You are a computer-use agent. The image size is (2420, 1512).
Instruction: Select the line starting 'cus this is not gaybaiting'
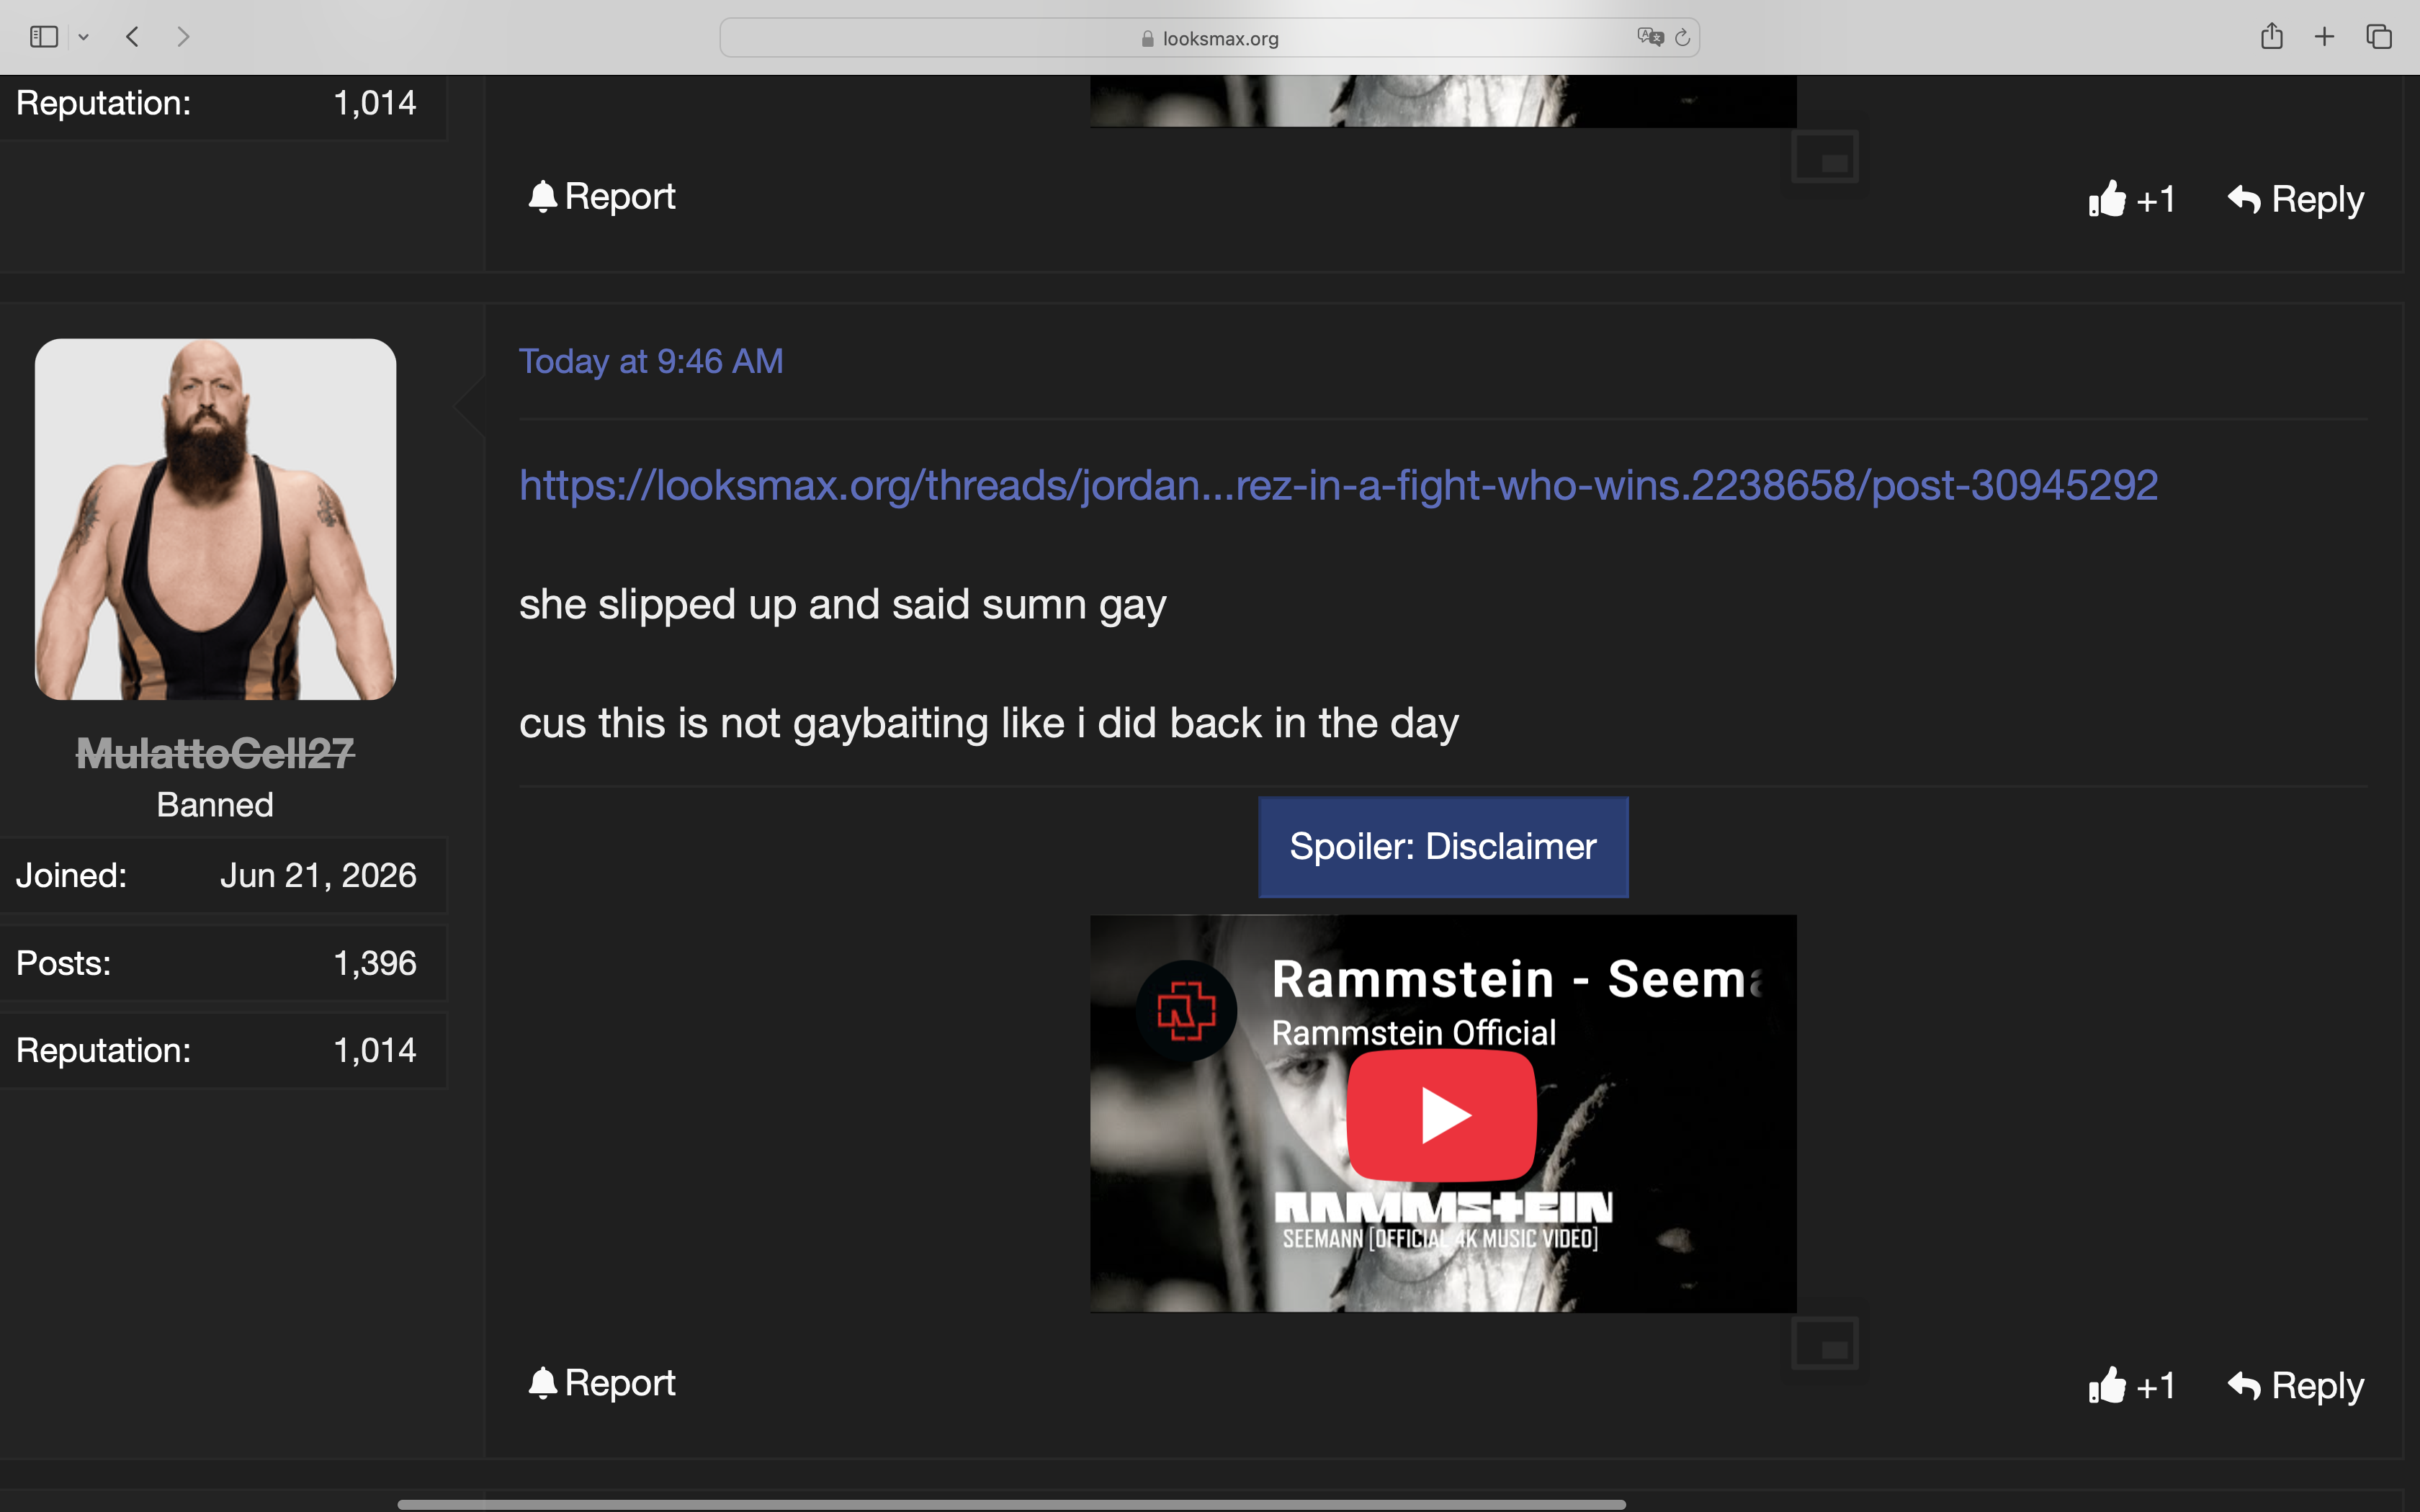(x=989, y=723)
